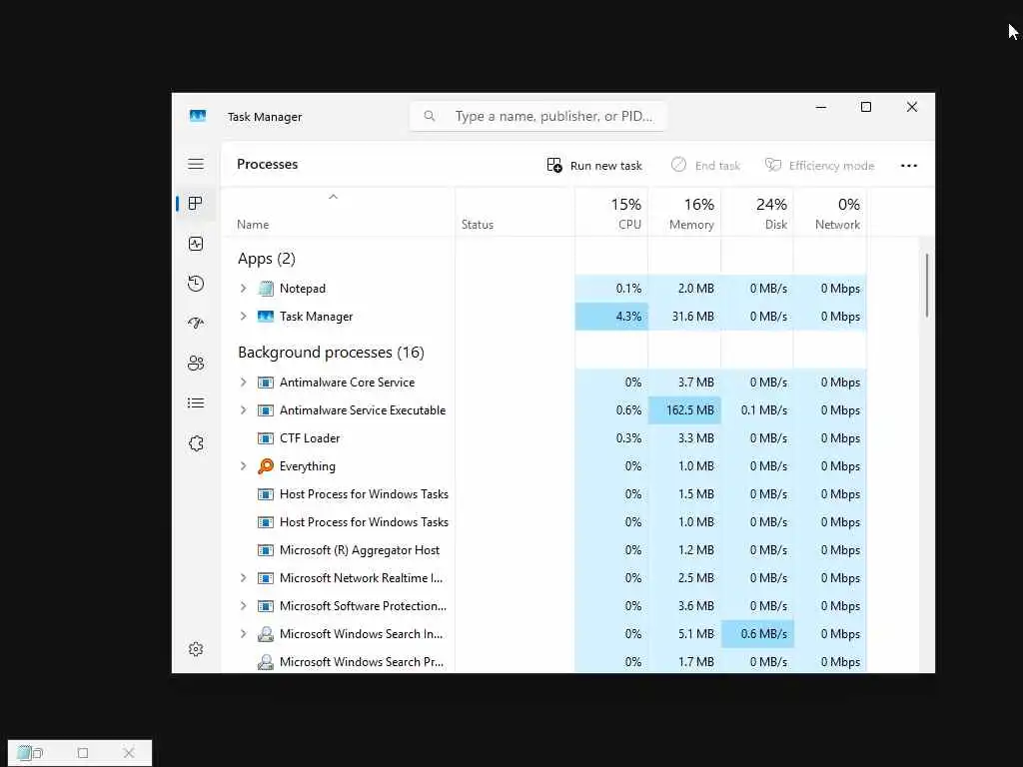Click the Task Manager title bar logo
1023x767 pixels.
(x=198, y=116)
